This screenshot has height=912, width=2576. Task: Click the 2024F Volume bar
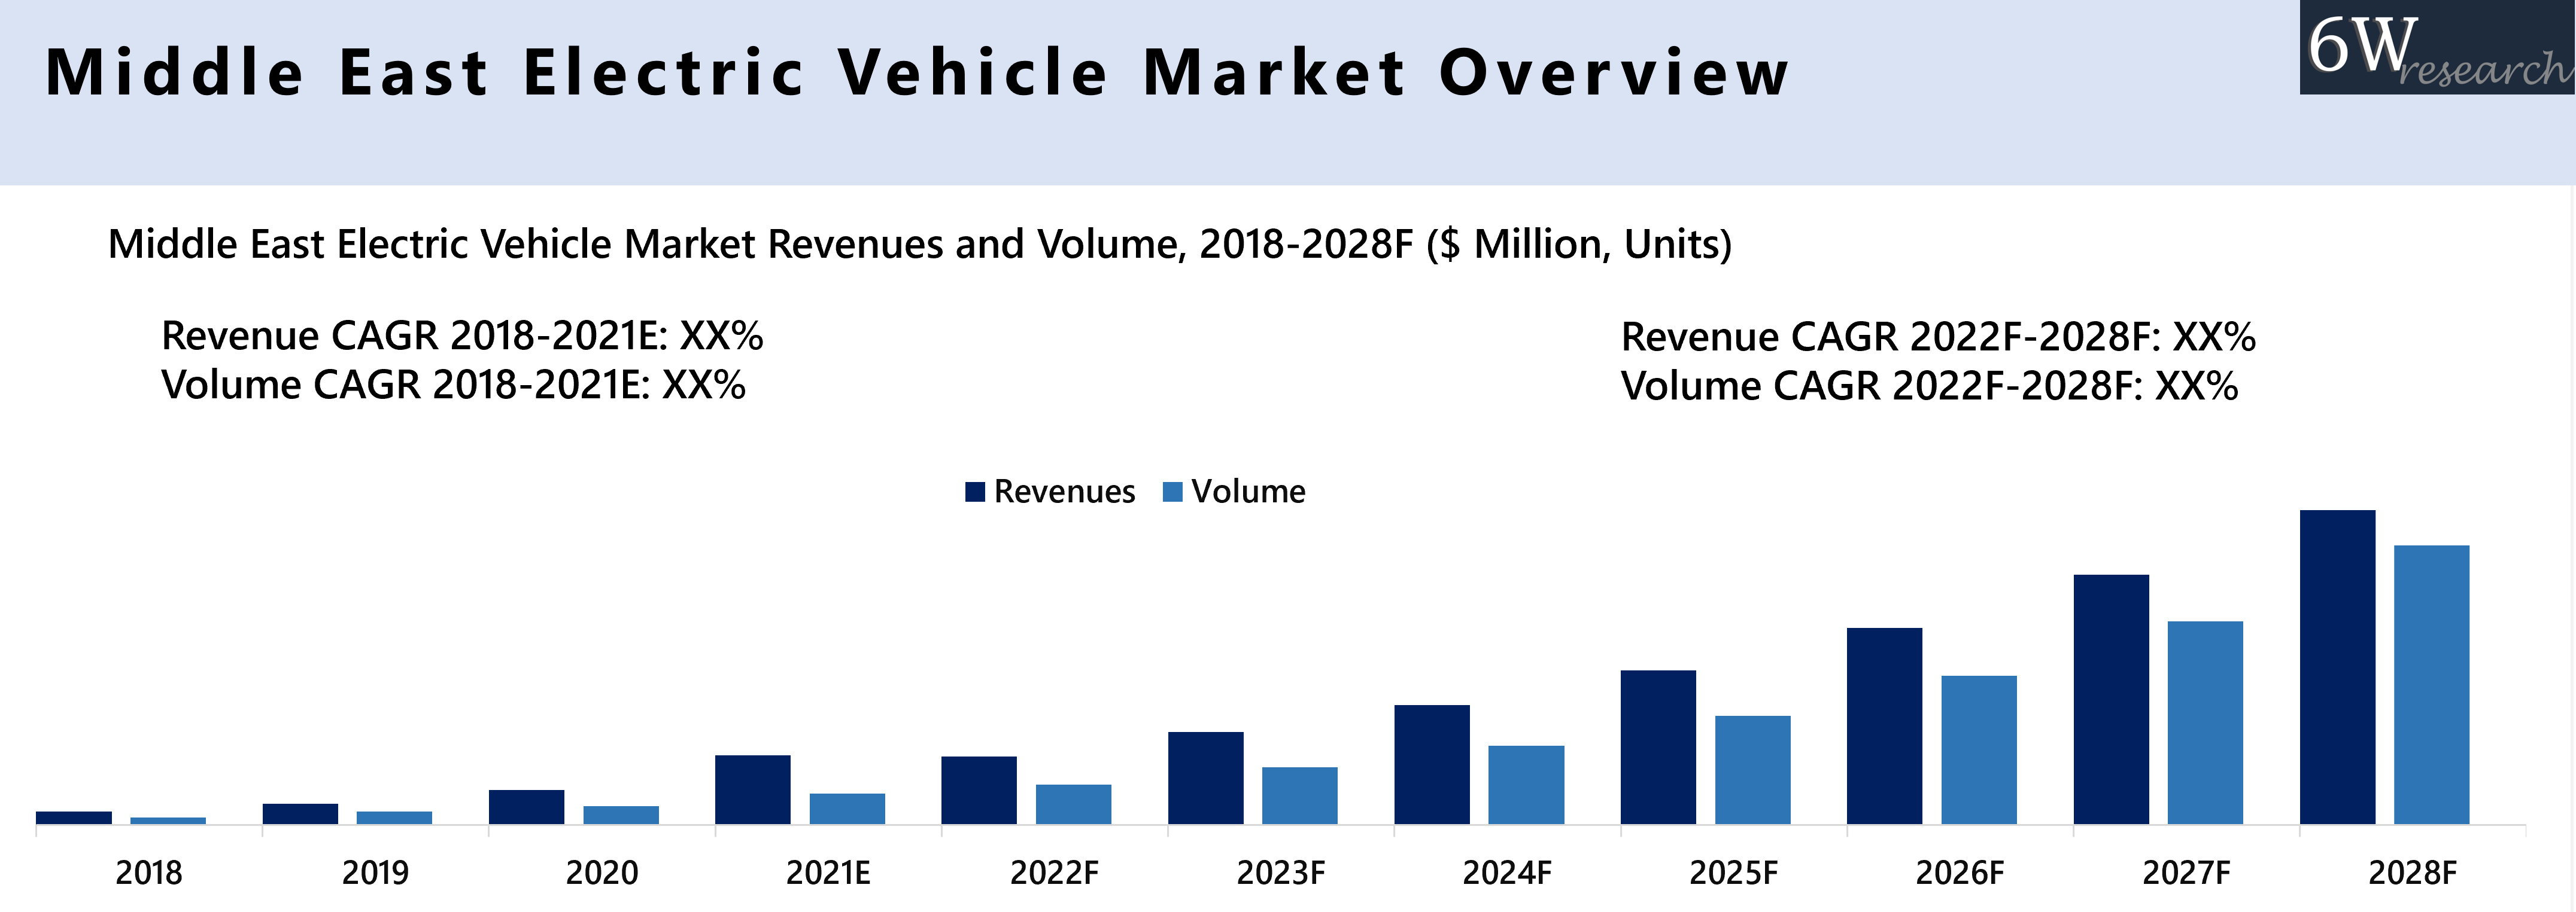[1526, 784]
